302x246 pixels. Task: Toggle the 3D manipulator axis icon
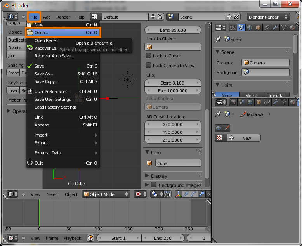click(178, 194)
